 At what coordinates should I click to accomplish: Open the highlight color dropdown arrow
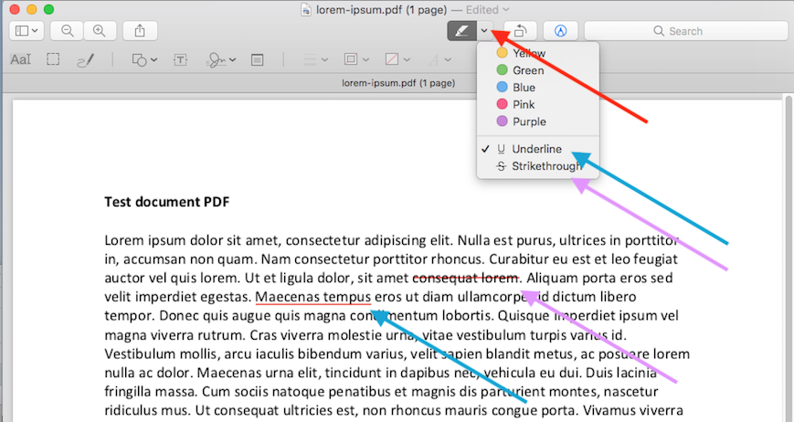484,31
